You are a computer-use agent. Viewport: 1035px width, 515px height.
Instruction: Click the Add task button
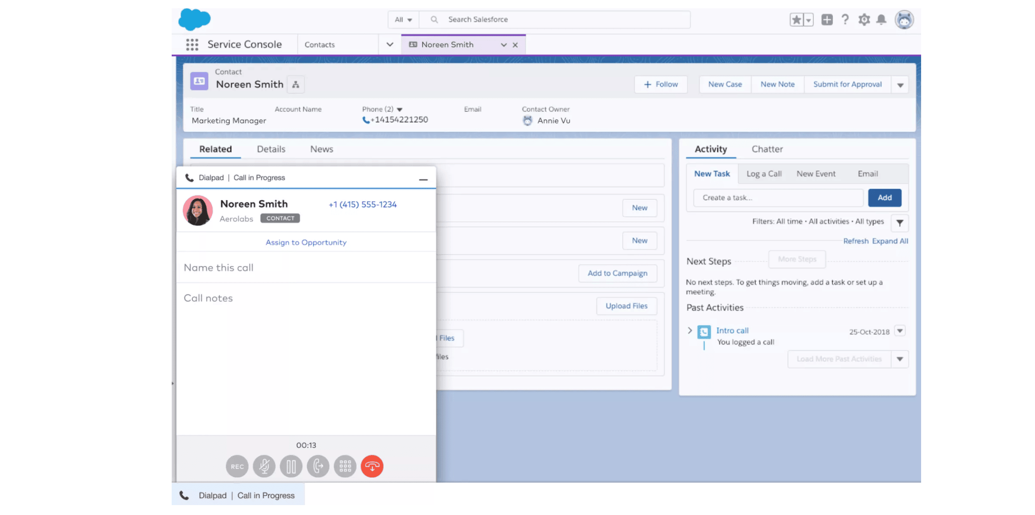[884, 198]
